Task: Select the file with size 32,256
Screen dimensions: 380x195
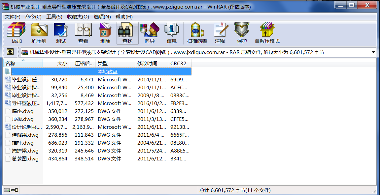Action: pos(98,95)
